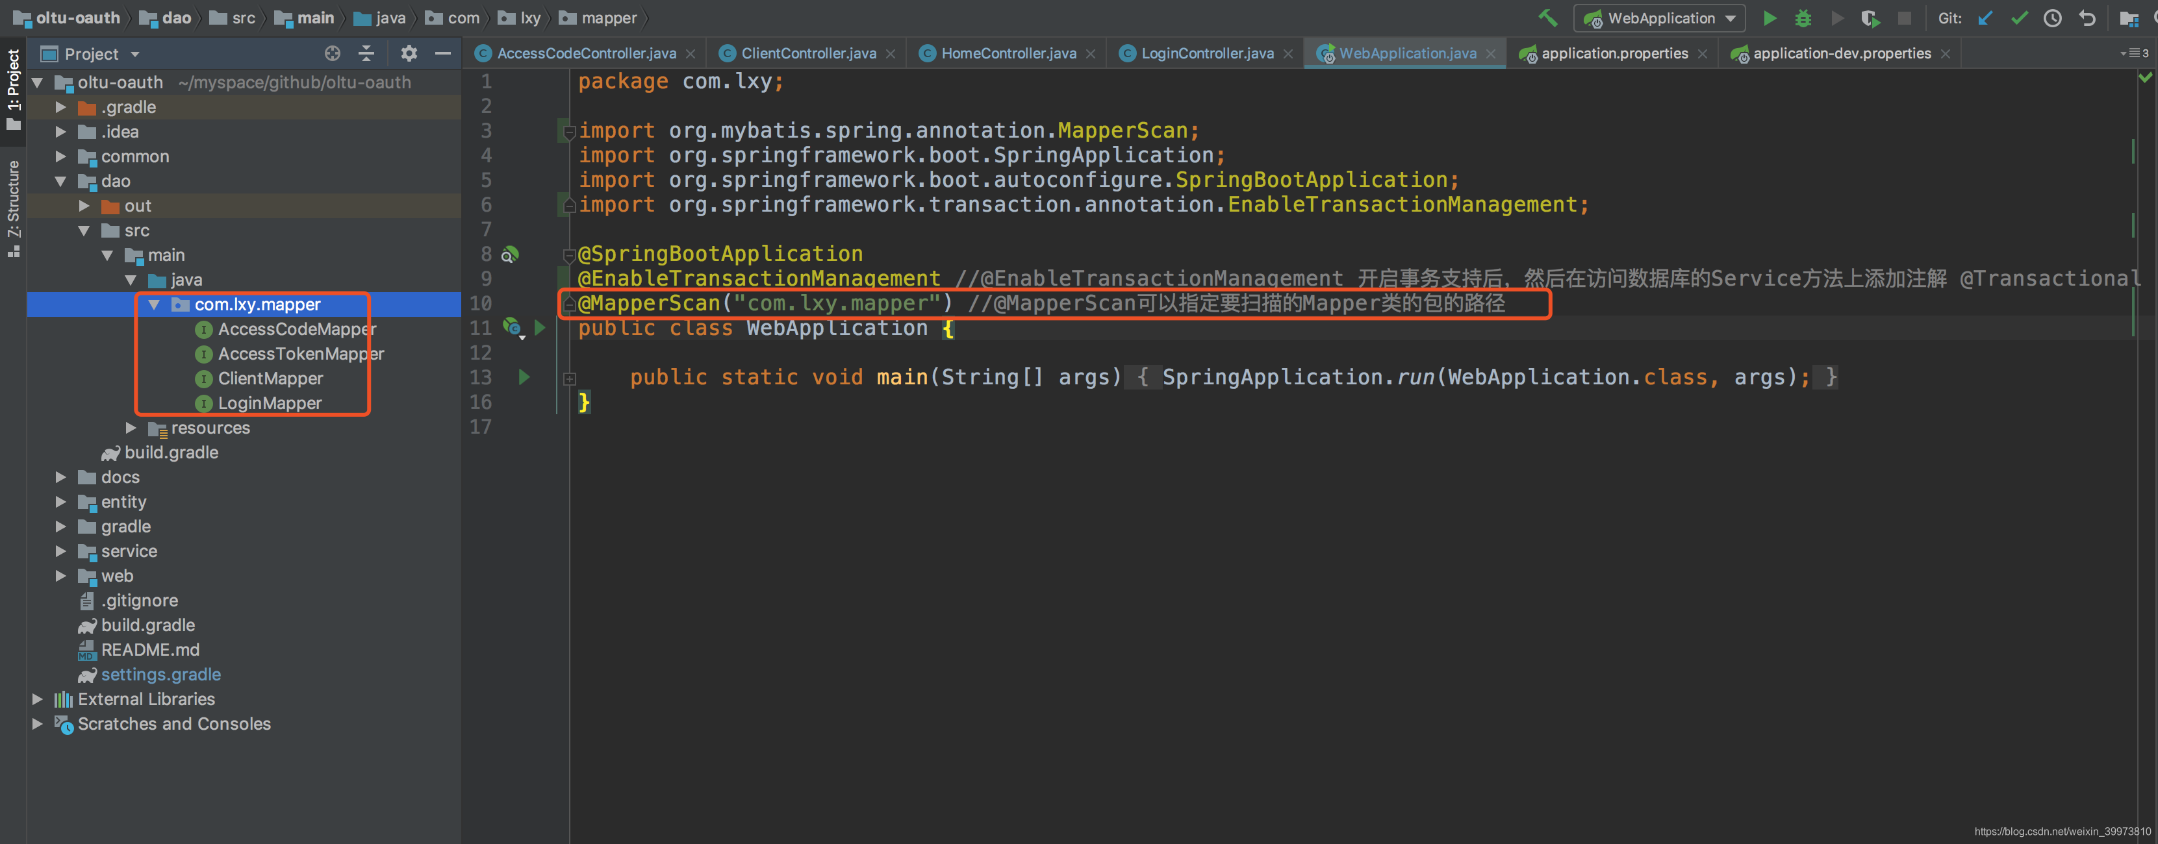Viewport: 2158px width, 844px height.
Task: Revert changes with the Git rollback arrow
Action: (x=2087, y=18)
